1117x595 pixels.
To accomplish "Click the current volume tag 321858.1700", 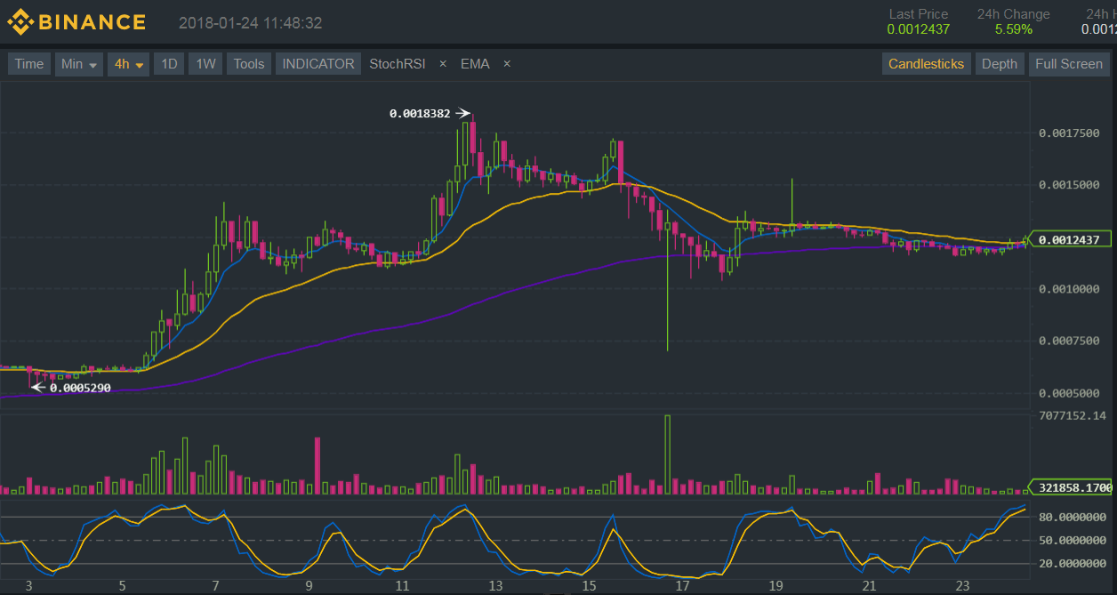I will 1069,487.
